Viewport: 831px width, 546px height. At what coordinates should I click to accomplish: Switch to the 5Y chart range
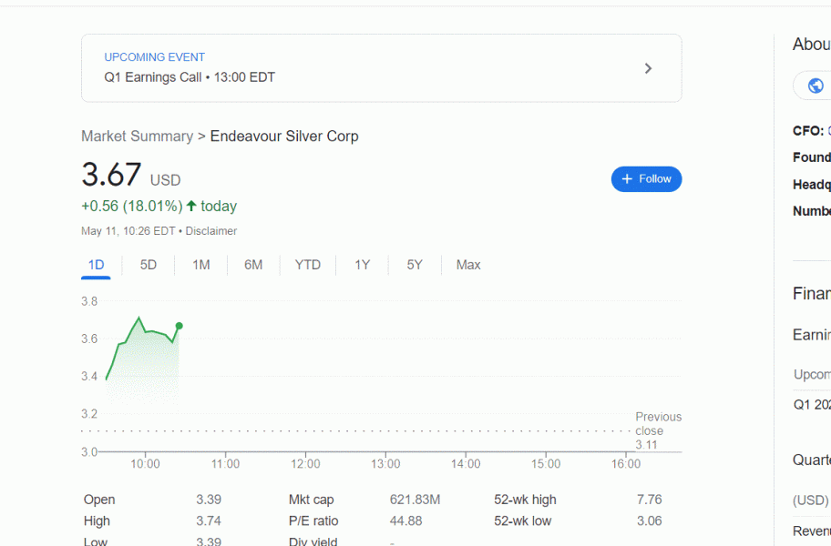point(415,265)
